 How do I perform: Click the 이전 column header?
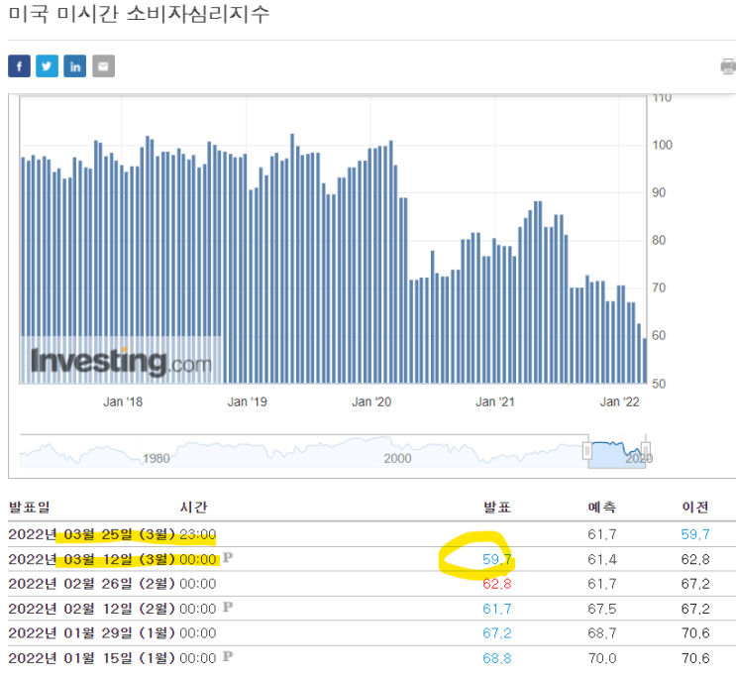695,508
